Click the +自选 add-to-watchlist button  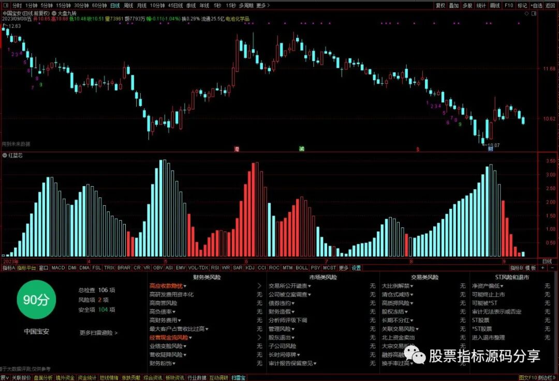tap(537, 5)
